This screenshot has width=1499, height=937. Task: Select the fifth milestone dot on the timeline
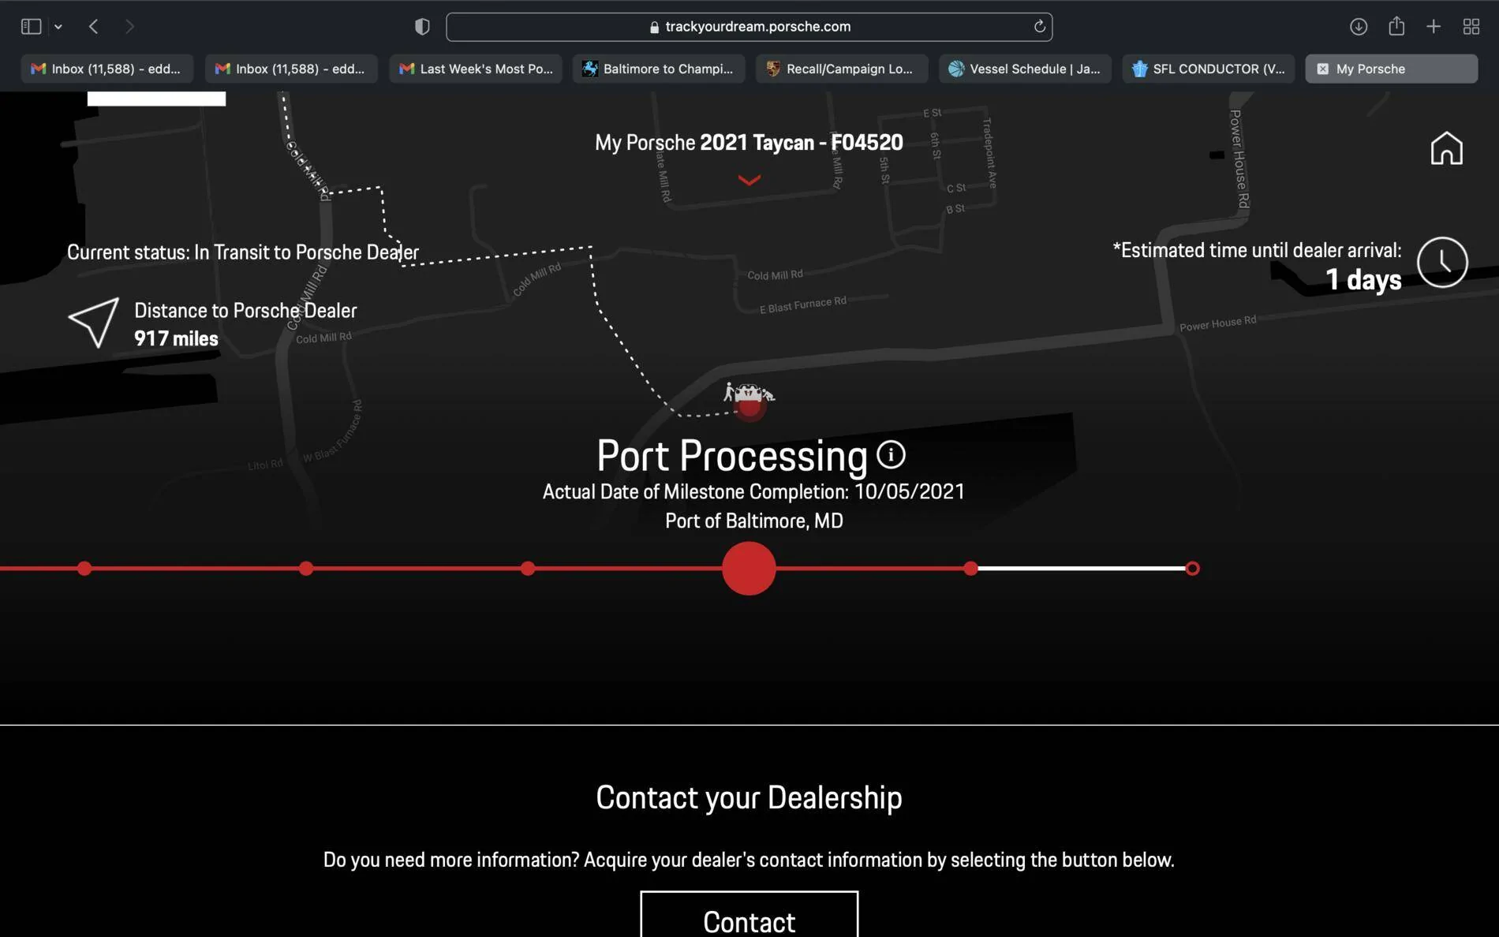pyautogui.click(x=970, y=568)
